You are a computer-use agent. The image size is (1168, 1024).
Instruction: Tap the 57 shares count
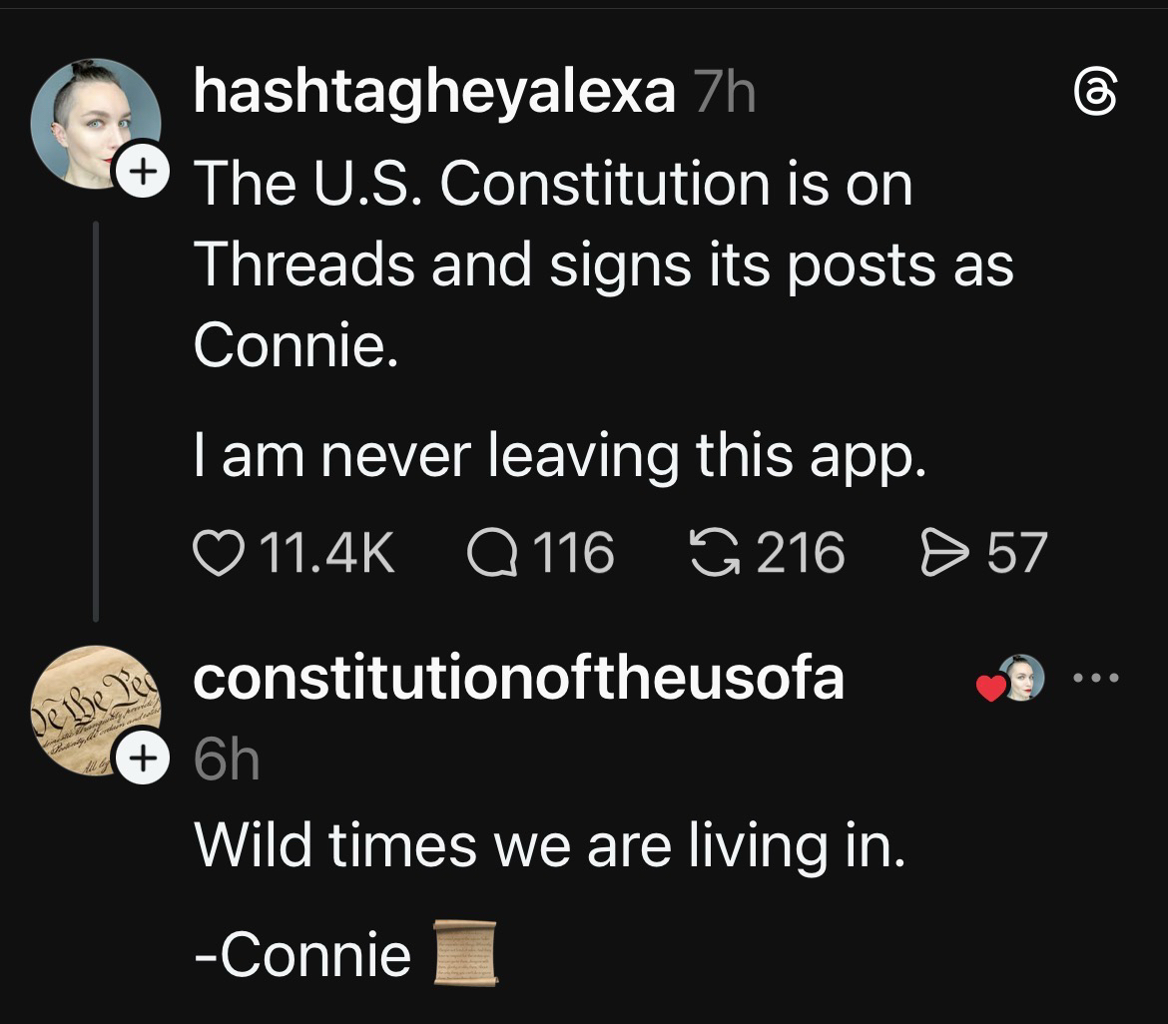click(1017, 553)
